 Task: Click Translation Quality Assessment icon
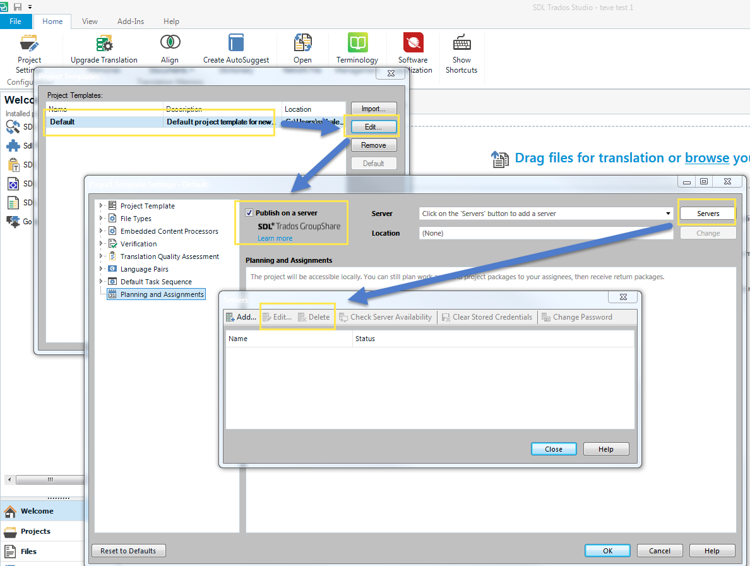pos(112,256)
